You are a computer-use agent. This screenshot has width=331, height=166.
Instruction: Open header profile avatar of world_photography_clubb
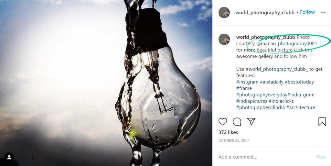[x=224, y=13]
